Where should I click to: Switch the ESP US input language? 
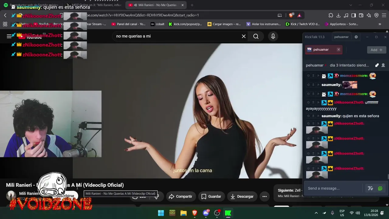click(342, 213)
